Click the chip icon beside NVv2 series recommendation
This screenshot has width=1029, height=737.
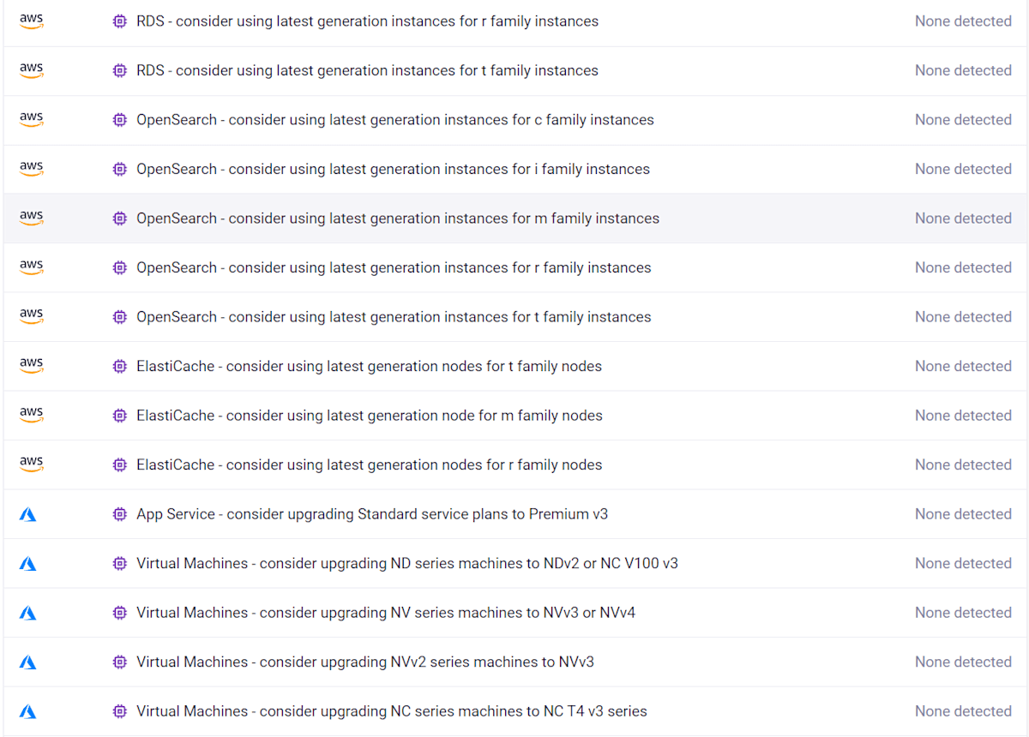tap(120, 662)
